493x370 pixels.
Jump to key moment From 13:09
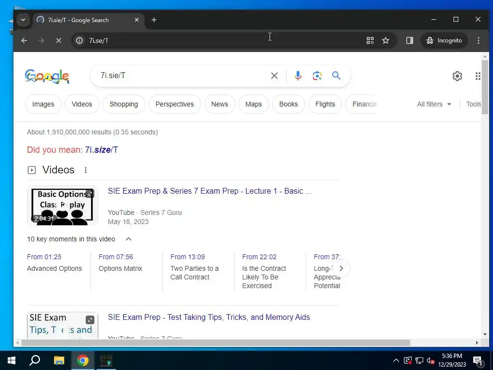[x=187, y=257]
